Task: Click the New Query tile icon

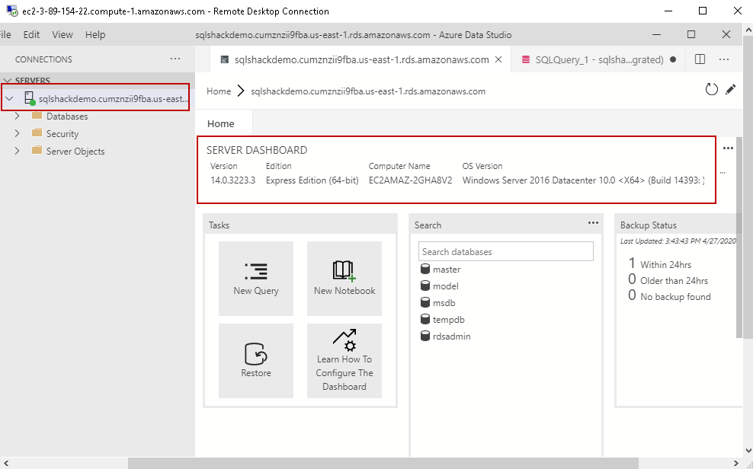Action: (256, 271)
